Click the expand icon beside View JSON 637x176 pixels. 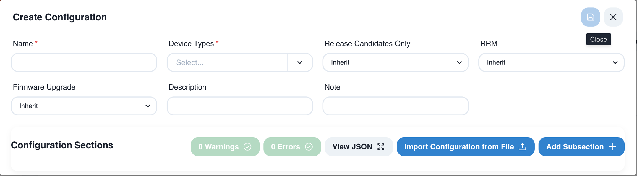click(381, 147)
